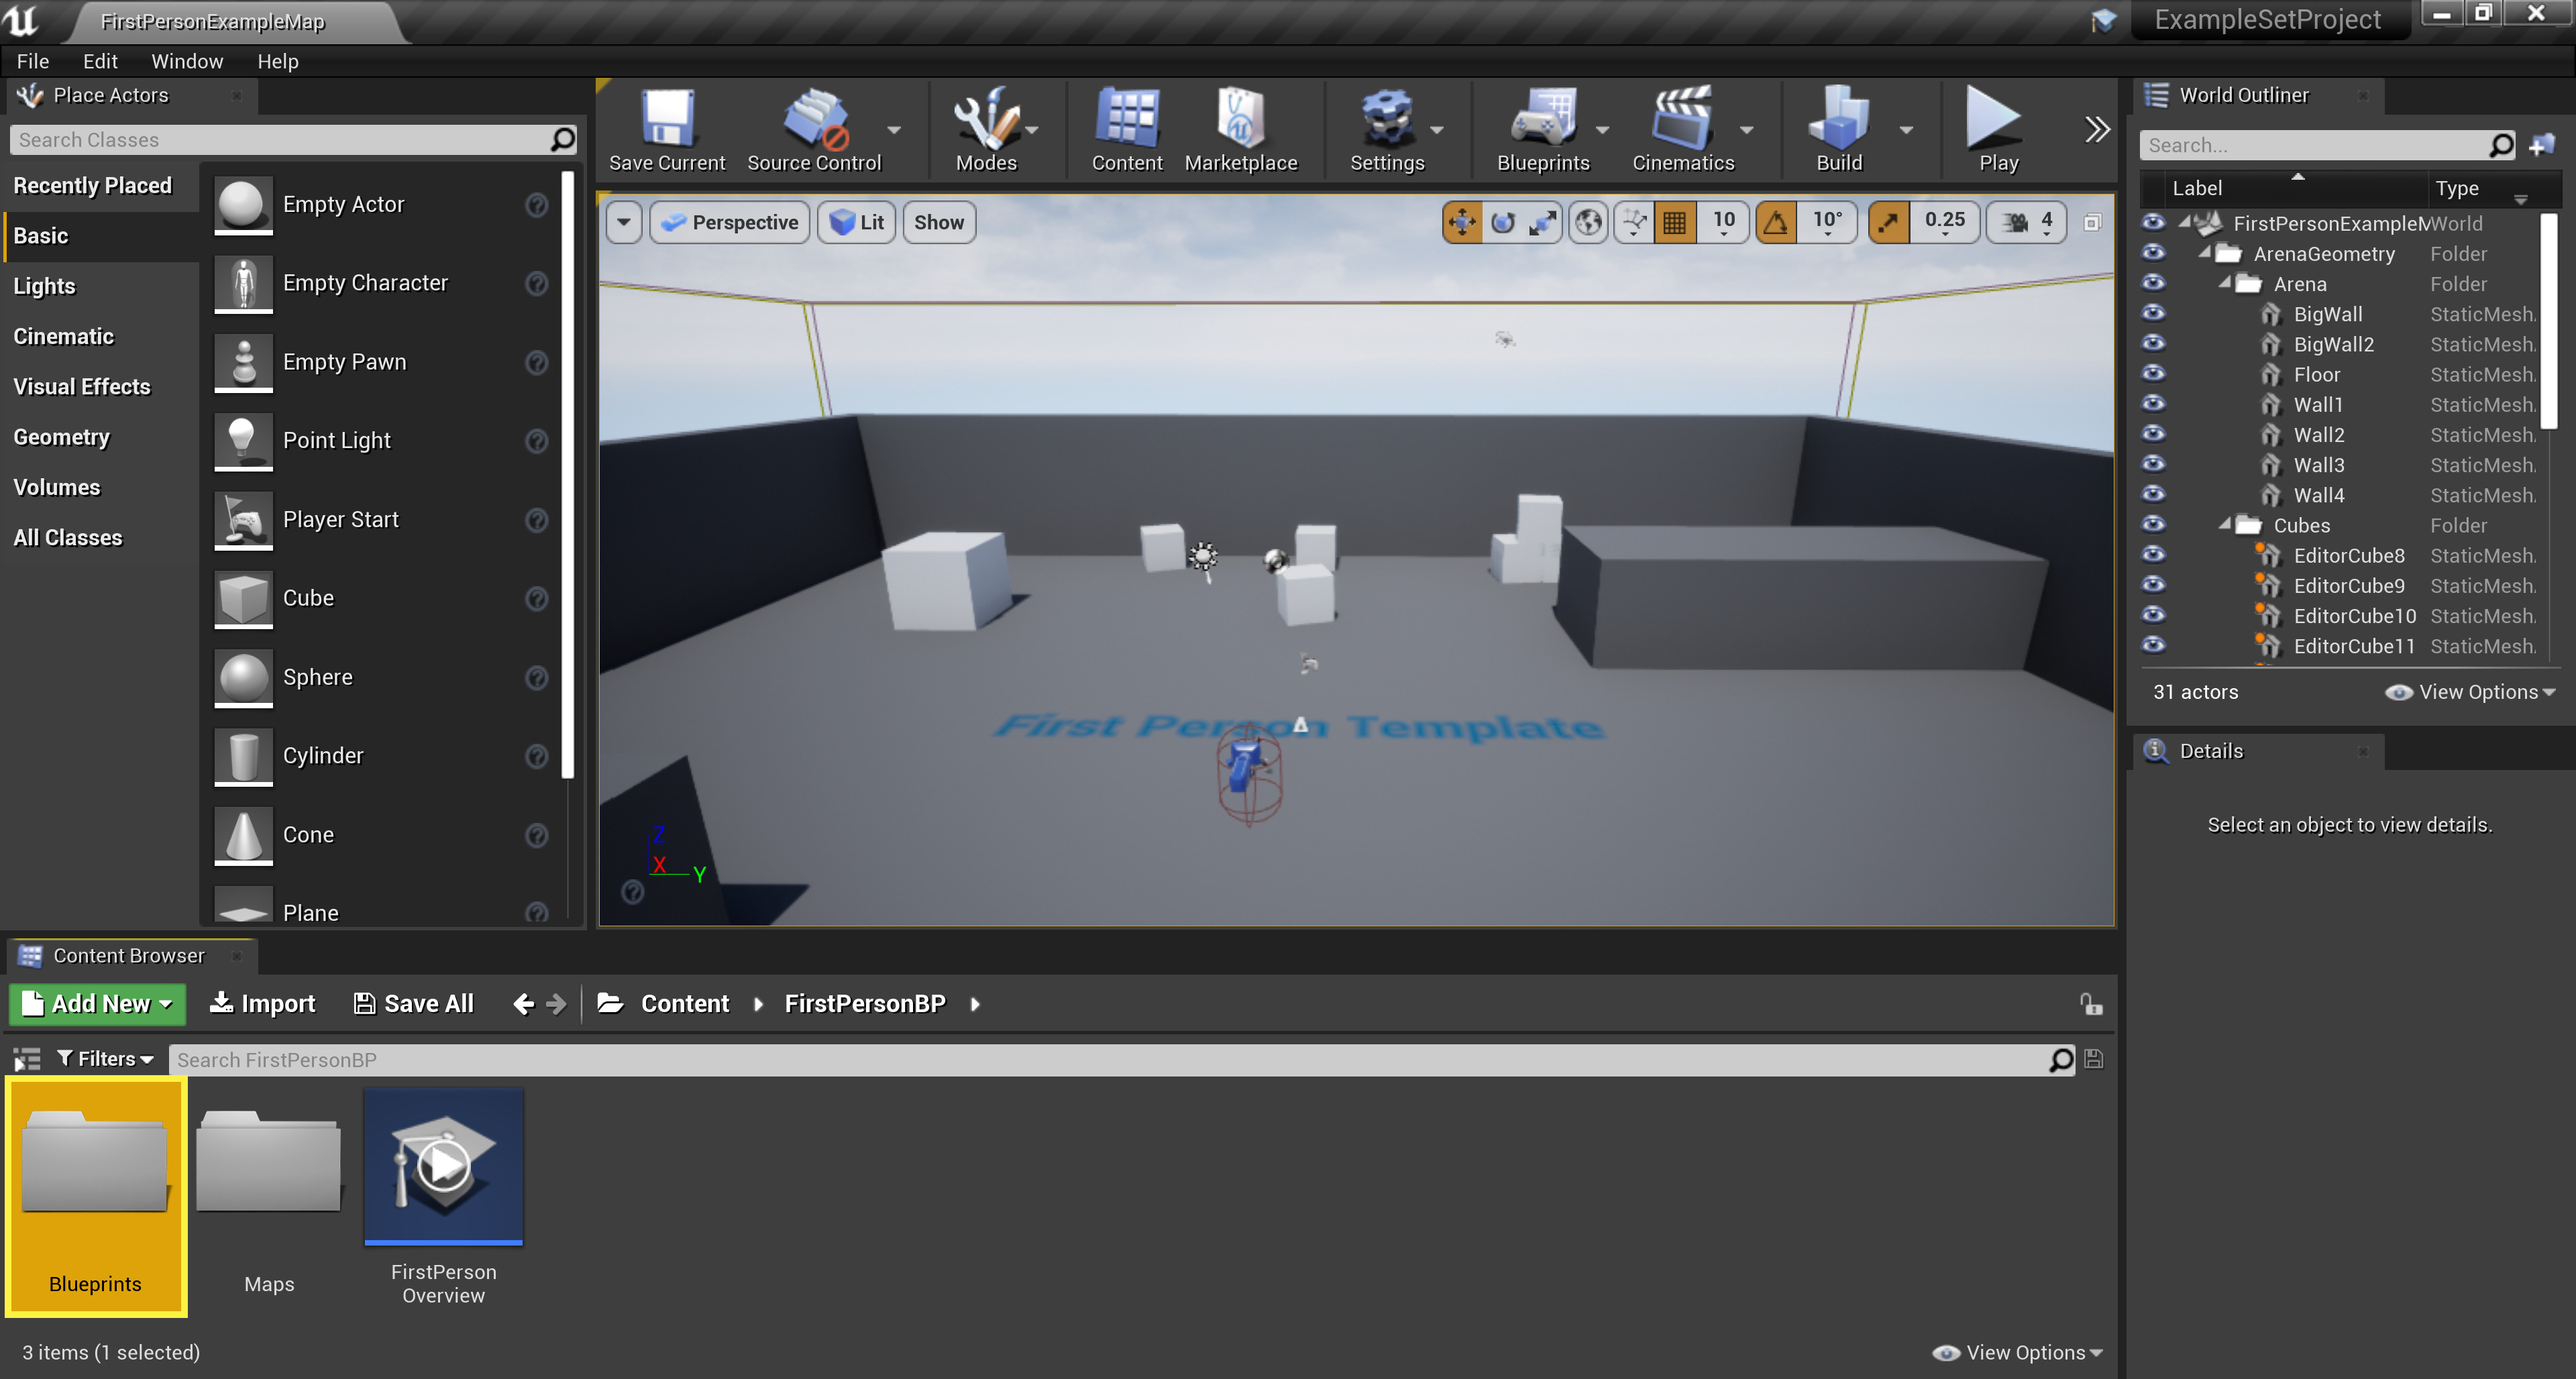Hide the Floor actor using its eye icon
This screenshot has width=2576, height=1379.
(x=2153, y=374)
